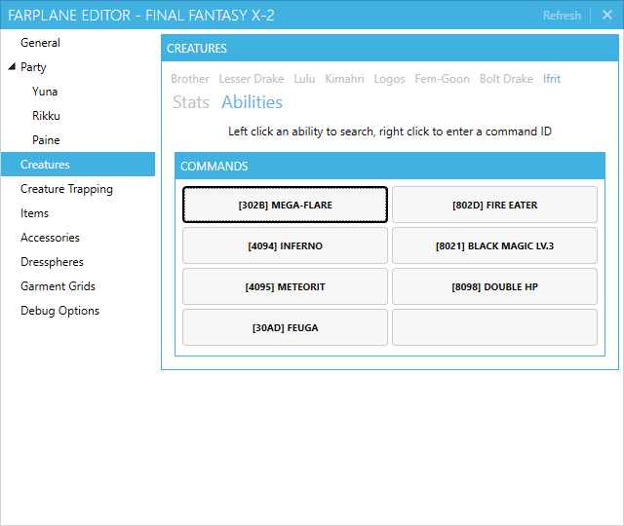Open the Items section

(x=35, y=213)
